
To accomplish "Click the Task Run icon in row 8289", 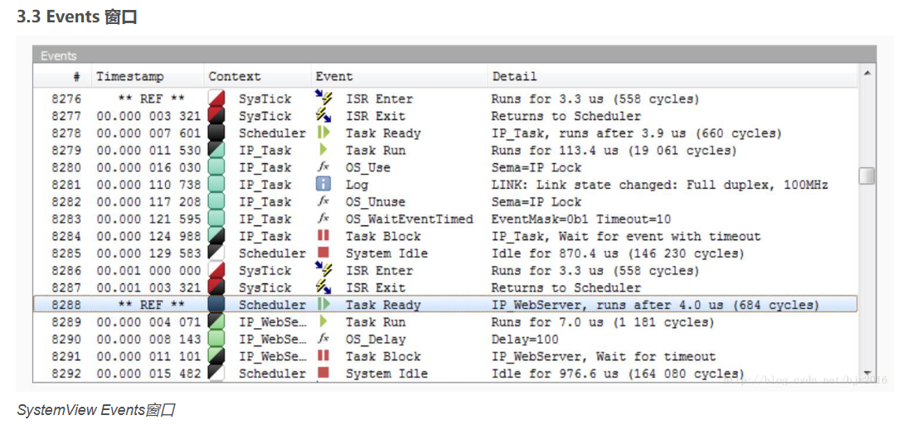I will 323,321.
